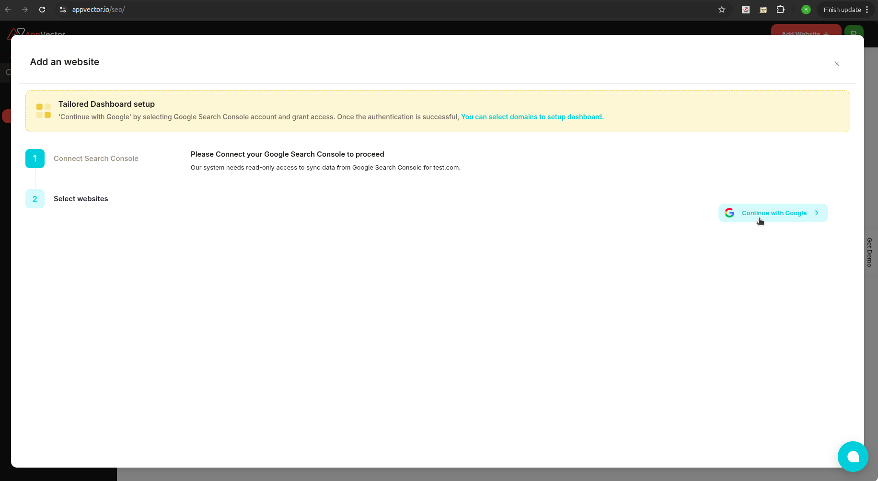Bookmark the page using the star icon
The image size is (878, 481).
click(x=722, y=10)
